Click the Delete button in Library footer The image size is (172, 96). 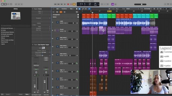click(20, 94)
